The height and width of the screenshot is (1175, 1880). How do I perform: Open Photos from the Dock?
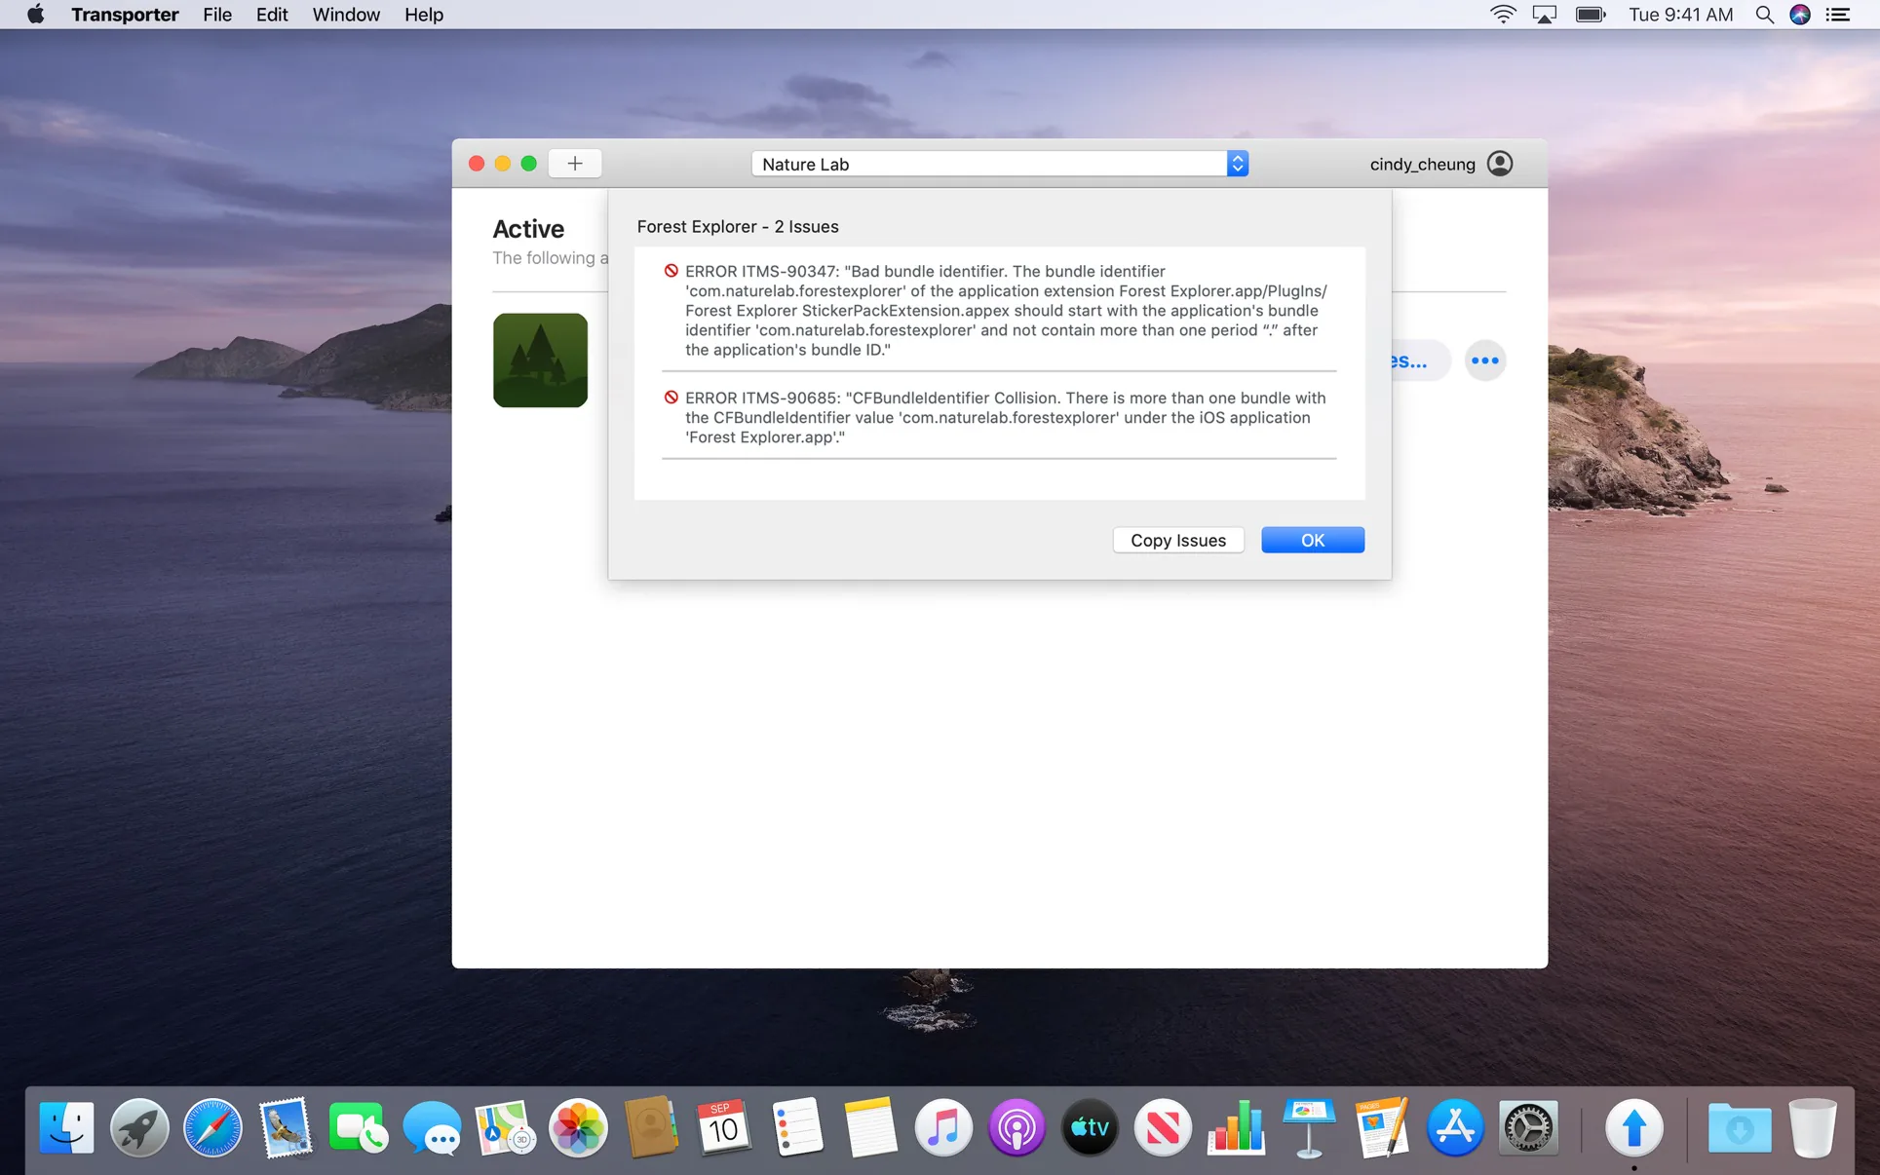[x=578, y=1128]
